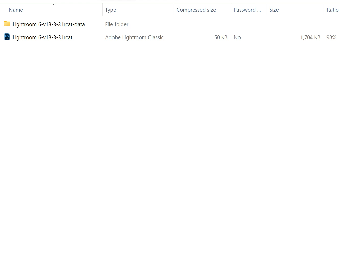Select the Lightroom 6-v13-3-3.lrcat file name
The image size is (340, 256).
42,37
